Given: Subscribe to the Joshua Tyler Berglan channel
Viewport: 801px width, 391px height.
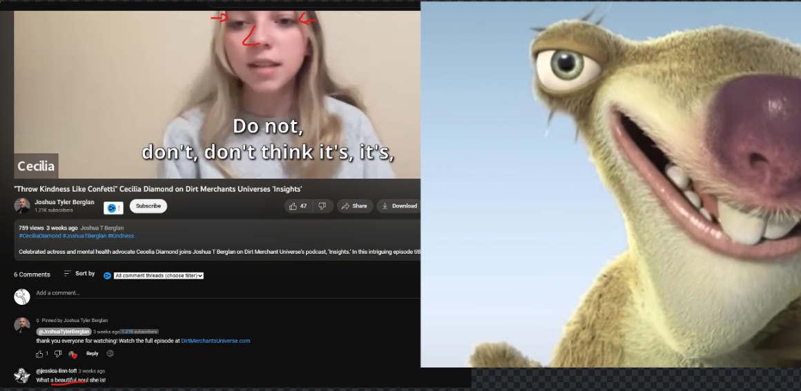Looking at the screenshot, I should coord(148,206).
